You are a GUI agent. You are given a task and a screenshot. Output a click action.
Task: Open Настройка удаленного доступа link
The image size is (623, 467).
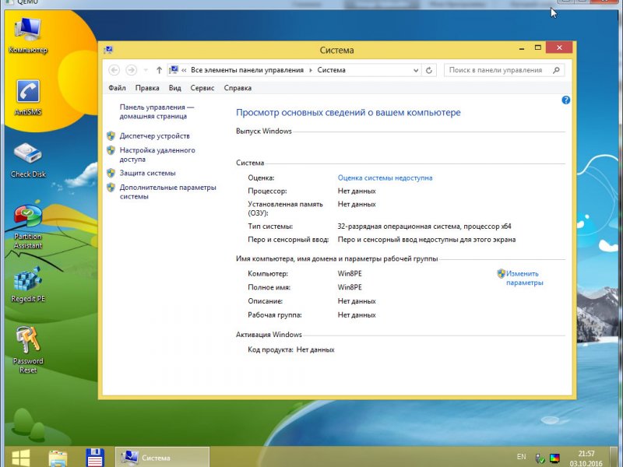157,154
